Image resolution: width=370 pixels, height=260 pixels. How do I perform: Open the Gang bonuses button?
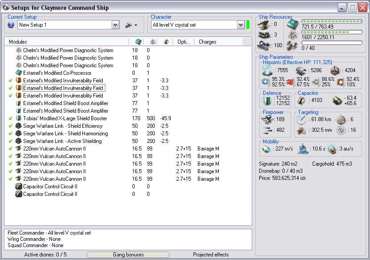point(128,255)
